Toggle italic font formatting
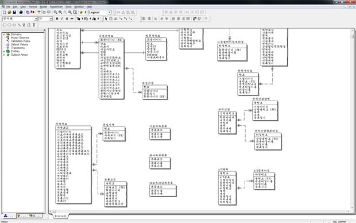The width and height of the screenshot is (356, 223). click(x=62, y=18)
